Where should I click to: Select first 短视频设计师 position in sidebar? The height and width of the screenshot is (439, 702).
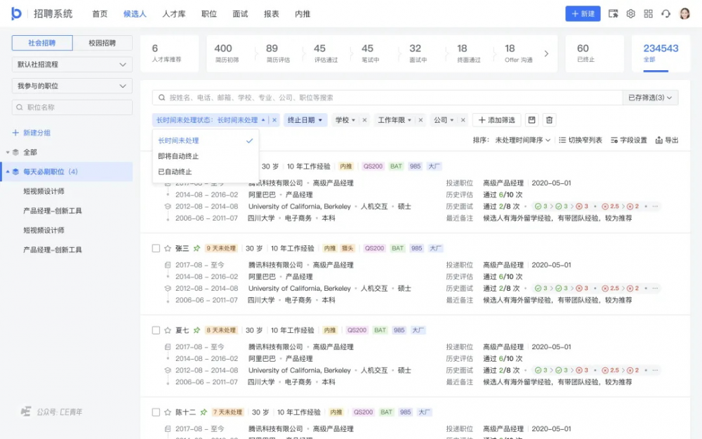(x=44, y=191)
